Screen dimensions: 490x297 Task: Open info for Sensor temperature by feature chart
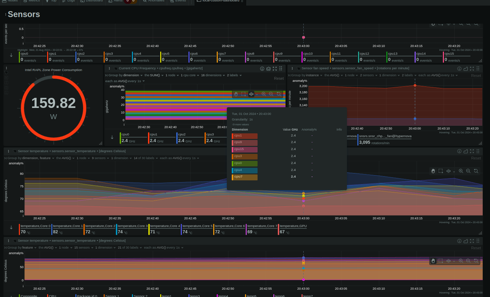[x=459, y=241]
